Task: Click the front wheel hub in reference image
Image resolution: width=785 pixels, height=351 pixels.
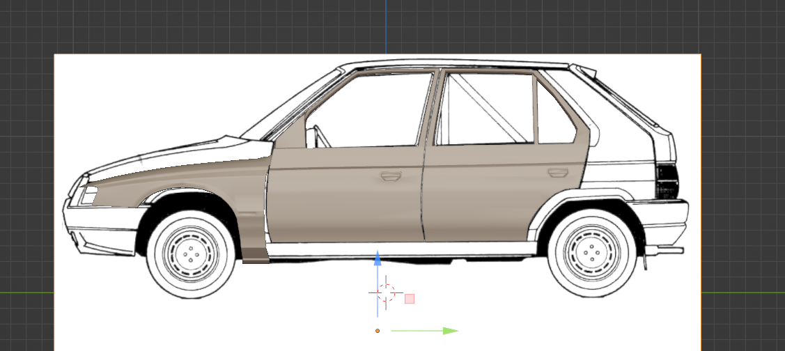Action: tap(191, 254)
